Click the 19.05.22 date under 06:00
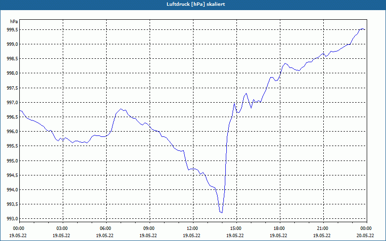 (x=105, y=236)
